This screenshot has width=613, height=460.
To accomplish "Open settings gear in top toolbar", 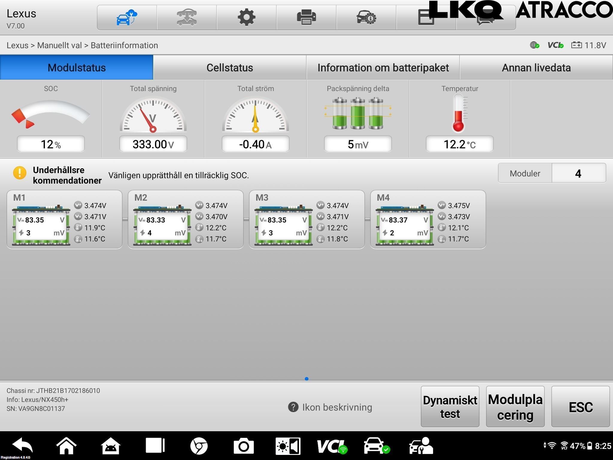I will click(246, 17).
